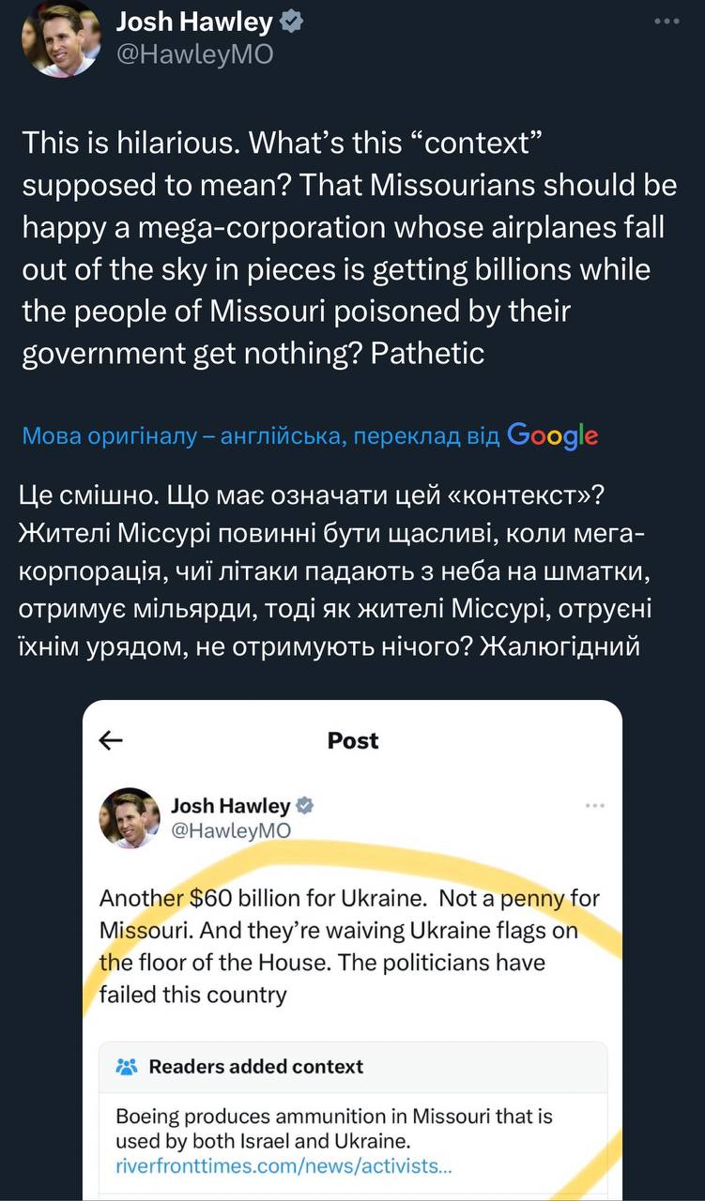The height and width of the screenshot is (1201, 705).
Task: Click the English tweet text starting "This is hilarious"
Action: click(x=349, y=247)
